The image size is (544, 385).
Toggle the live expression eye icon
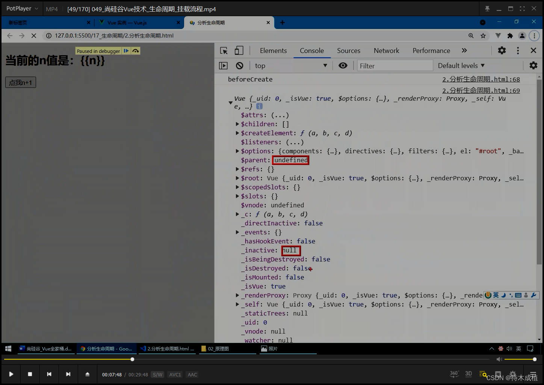(343, 65)
